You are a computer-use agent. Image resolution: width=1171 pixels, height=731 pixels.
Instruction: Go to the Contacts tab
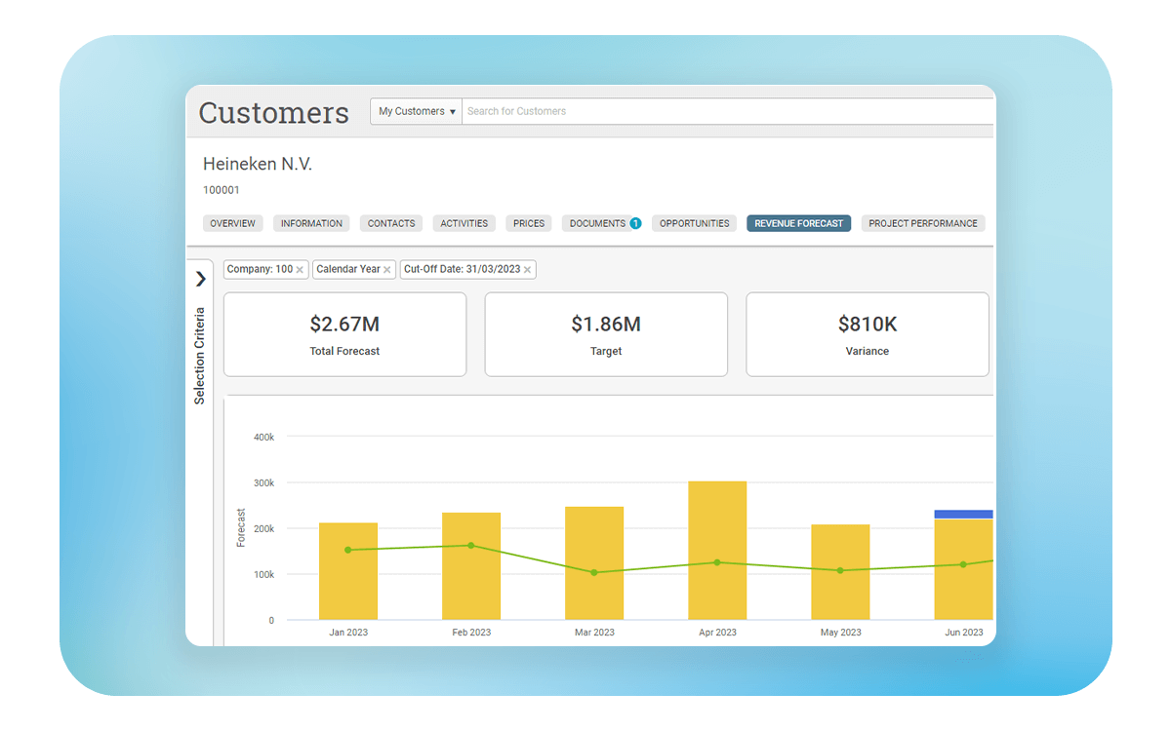[x=391, y=223]
